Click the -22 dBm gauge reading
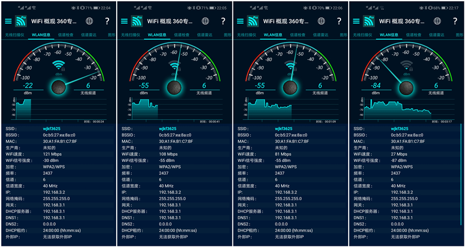Viewport: 465px width, 247px height. click(x=28, y=86)
